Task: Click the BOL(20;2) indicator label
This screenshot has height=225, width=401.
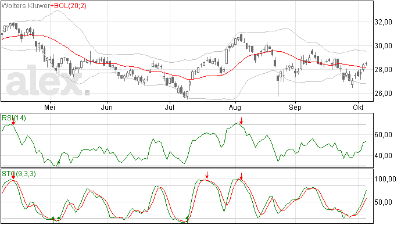Action: [x=68, y=6]
